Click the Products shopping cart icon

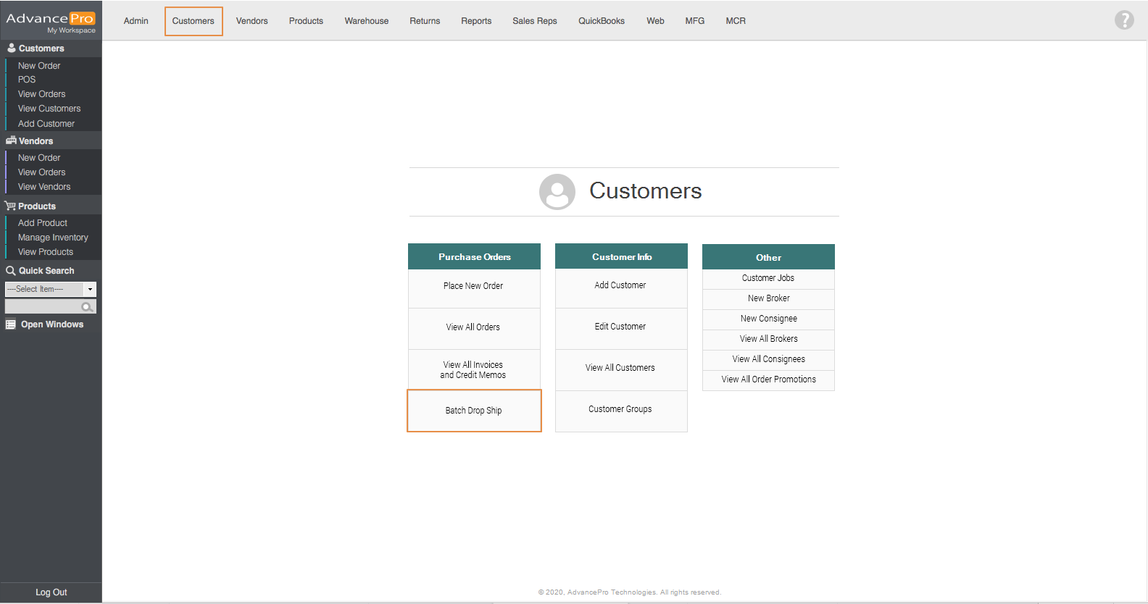click(10, 206)
